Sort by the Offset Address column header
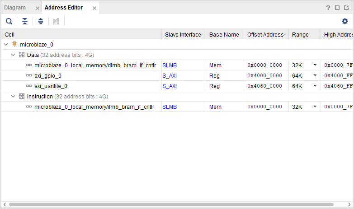The image size is (354, 209). (x=266, y=34)
